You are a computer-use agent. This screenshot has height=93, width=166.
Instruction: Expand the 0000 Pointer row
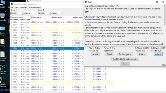[x=11, y=22]
